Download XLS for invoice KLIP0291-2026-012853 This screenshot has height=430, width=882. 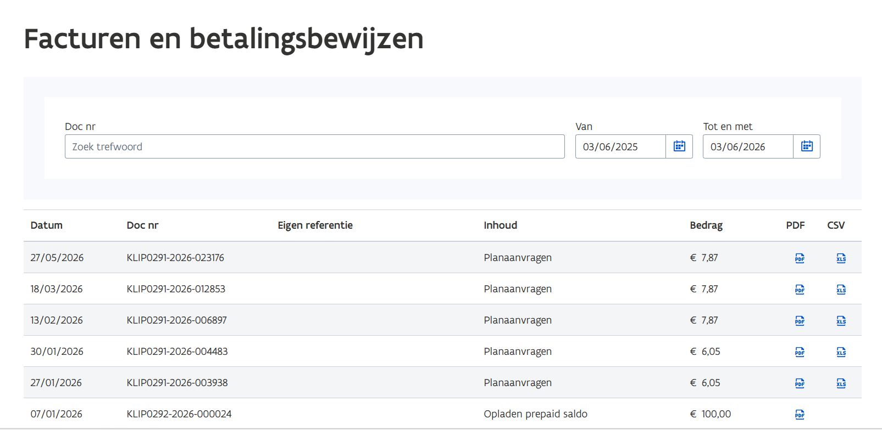pyautogui.click(x=841, y=289)
